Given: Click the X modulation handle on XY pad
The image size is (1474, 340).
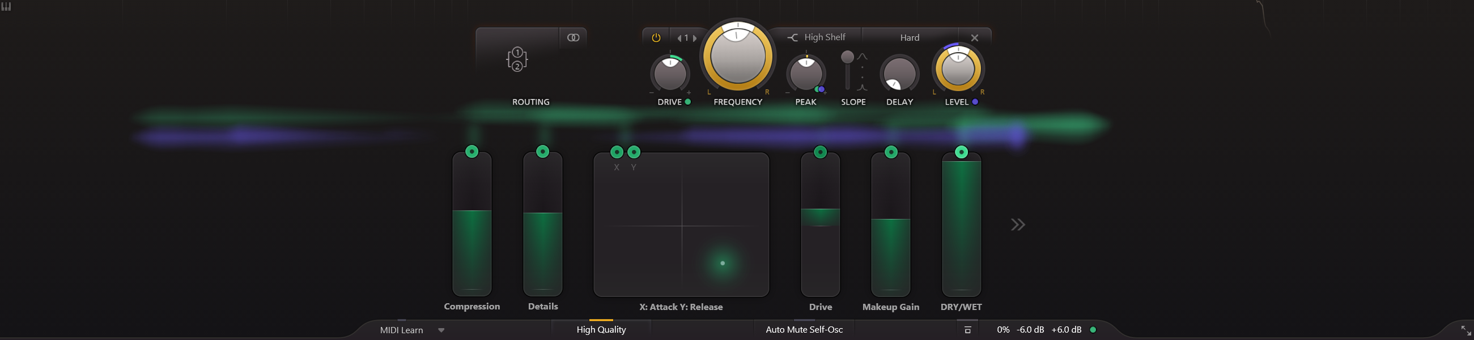Looking at the screenshot, I should [616, 152].
